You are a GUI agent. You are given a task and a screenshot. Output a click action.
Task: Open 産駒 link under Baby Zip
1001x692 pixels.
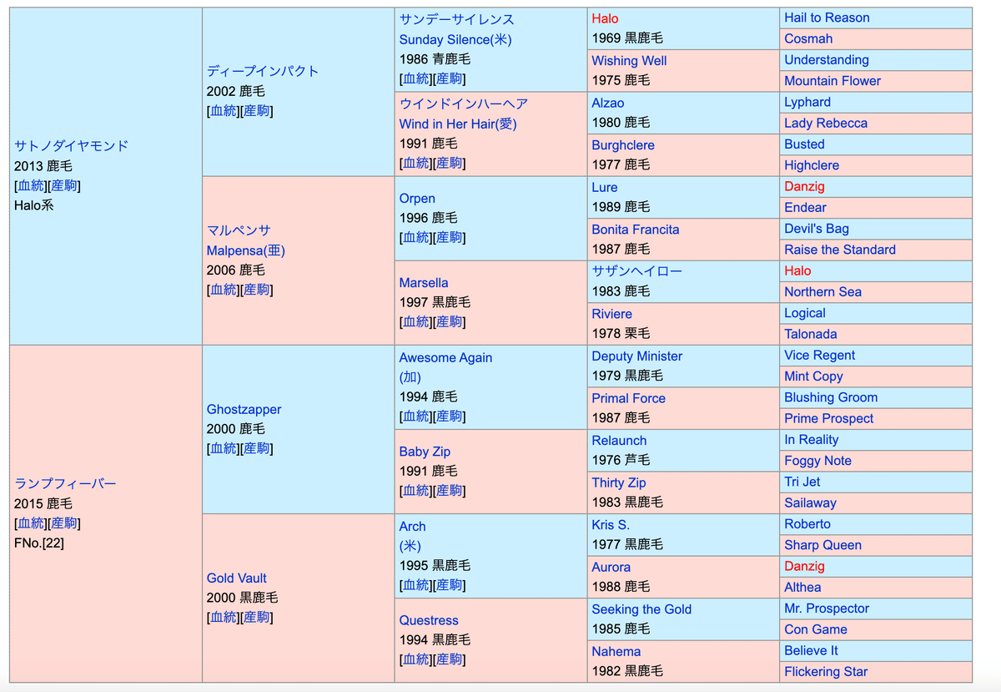449,491
